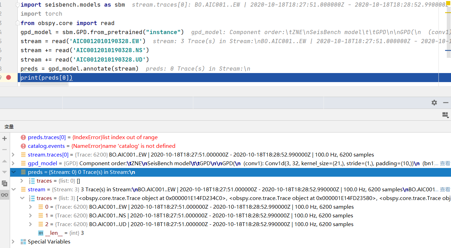Viewport: 451px width, 248px height.
Task: Toggle the breakpoint on the print(preds[0]) line
Action: (x=9, y=77)
